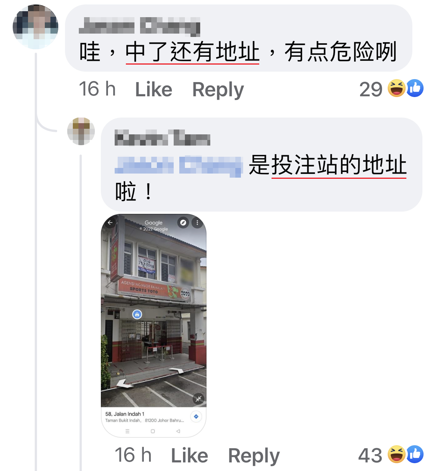This screenshot has height=471, width=437.
Task: Click the thumbs-up reaction icon on the reply
Action: (415, 454)
